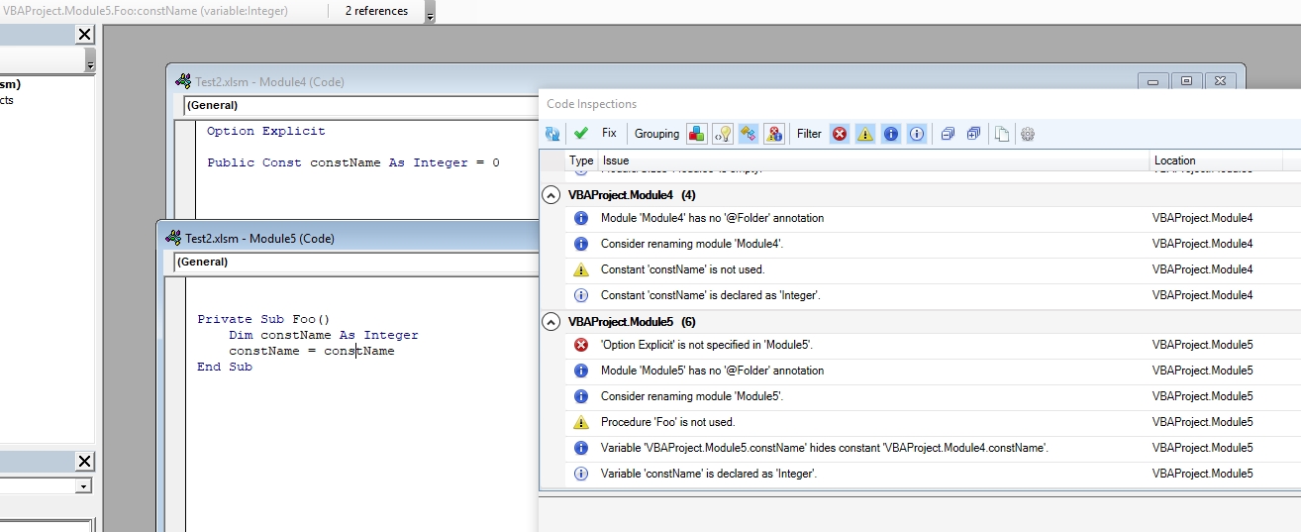1301x532 pixels.
Task: Click 'End Sub' line in Module5
Action: click(x=225, y=367)
